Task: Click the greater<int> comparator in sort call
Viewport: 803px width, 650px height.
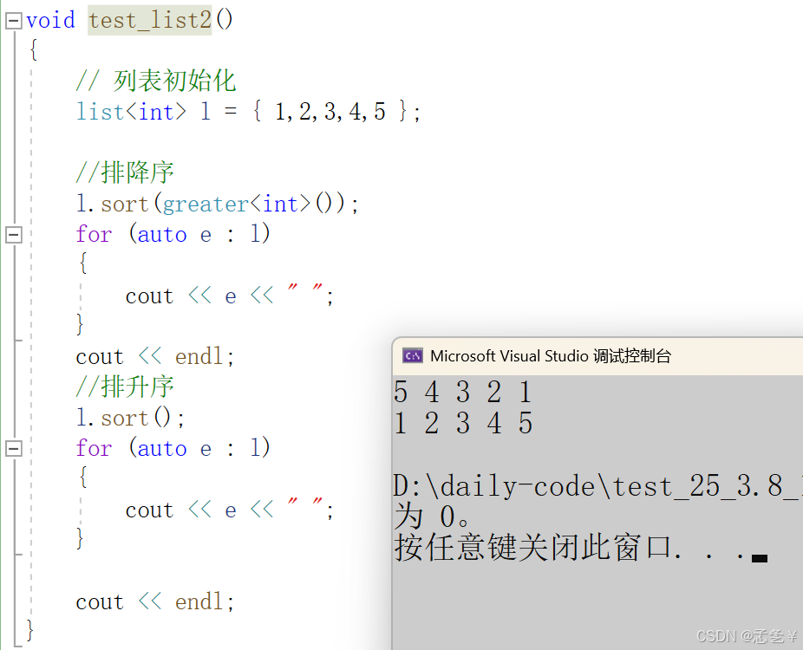Action: (234, 204)
